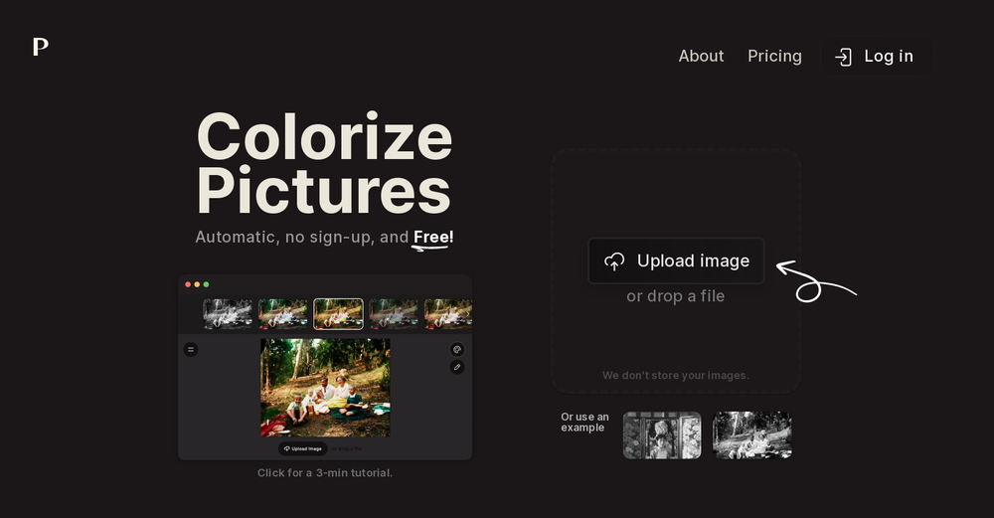
Task: Choose the black-and-white picnic example photo
Action: tap(751, 435)
